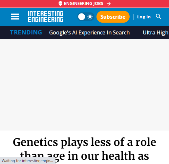Click the vertical divider before Log In

[134, 17]
